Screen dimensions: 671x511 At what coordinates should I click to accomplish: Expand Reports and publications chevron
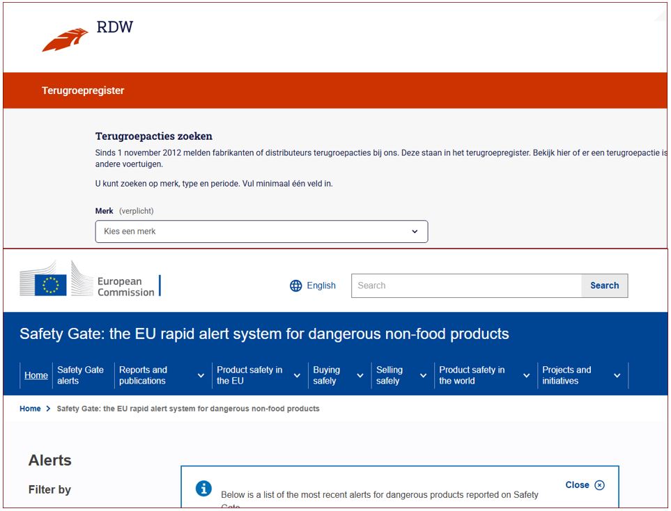(x=201, y=375)
